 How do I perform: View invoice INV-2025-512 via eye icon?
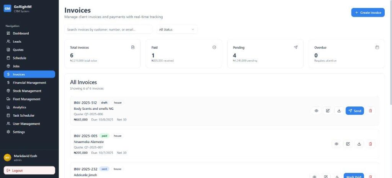pyautogui.click(x=316, y=111)
